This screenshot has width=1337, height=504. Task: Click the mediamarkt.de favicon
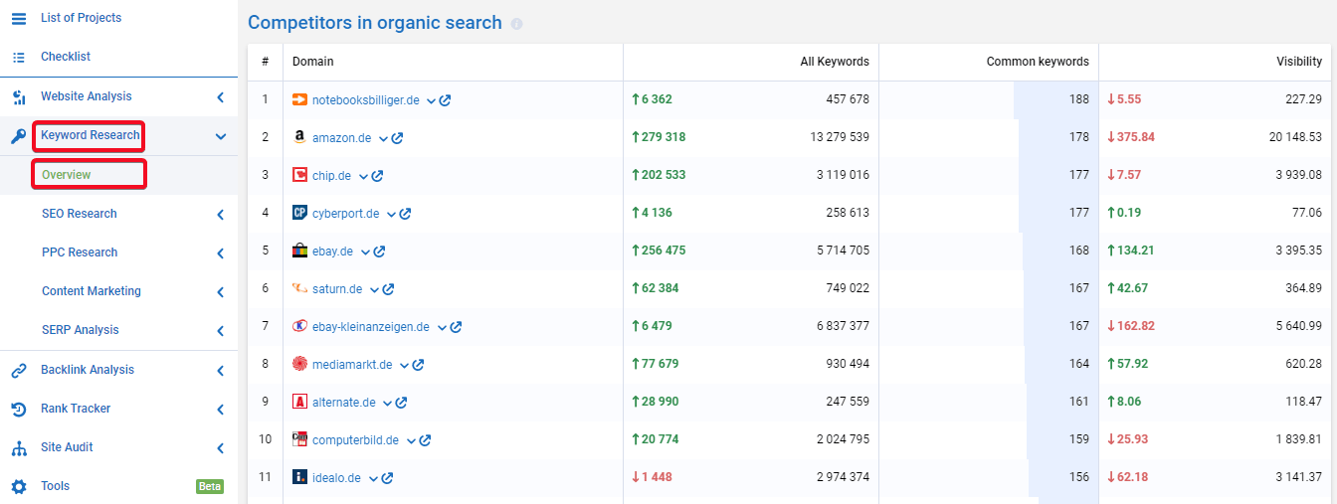point(299,364)
